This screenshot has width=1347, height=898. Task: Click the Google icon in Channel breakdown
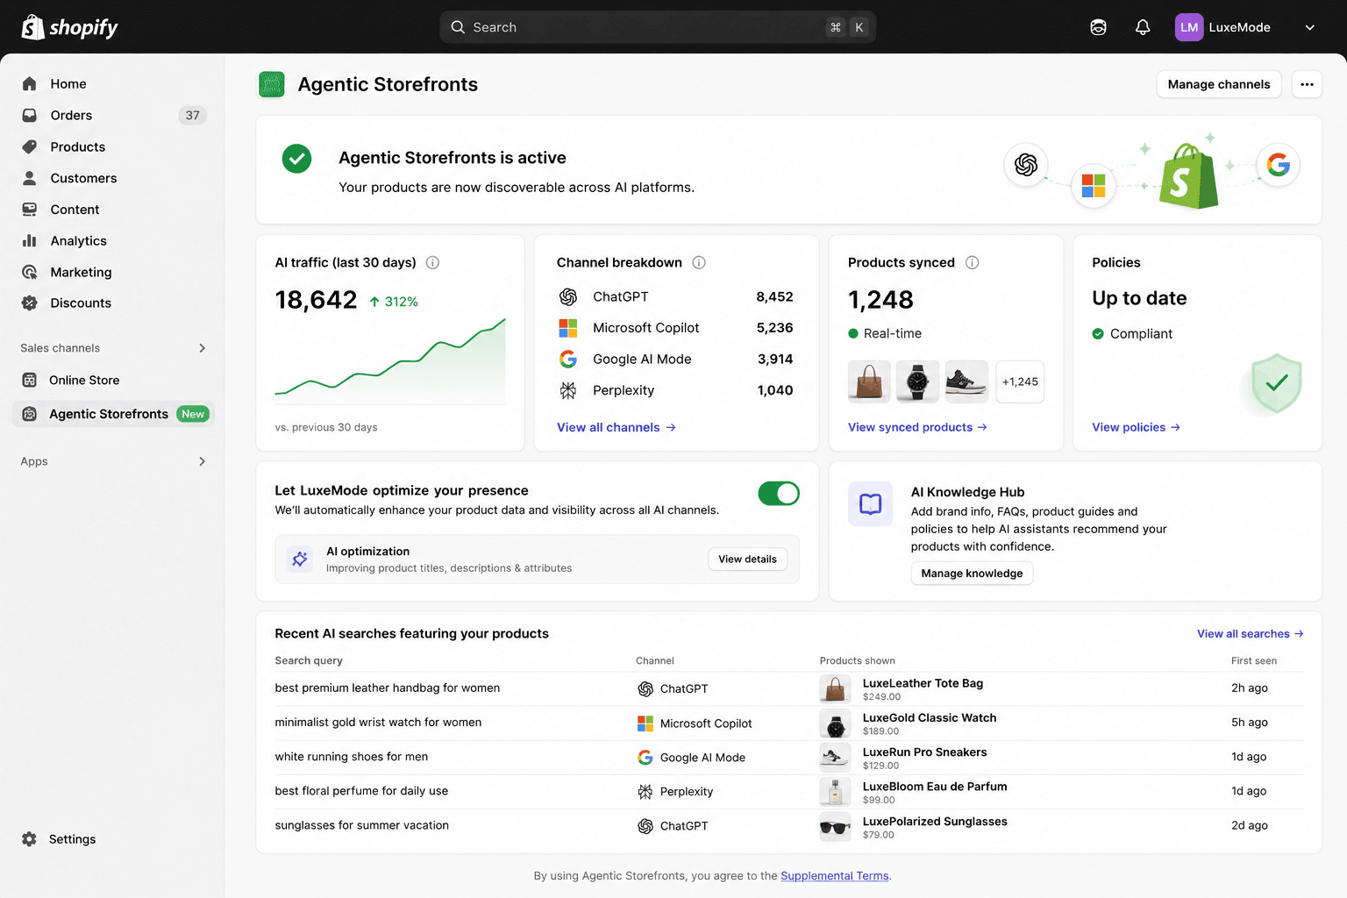[x=568, y=359]
